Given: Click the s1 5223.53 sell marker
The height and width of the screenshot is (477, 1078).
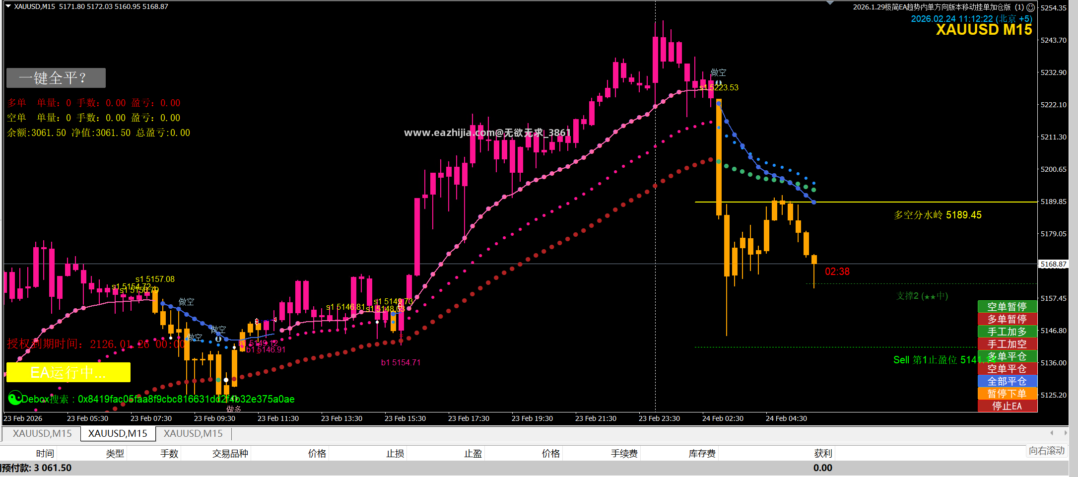Looking at the screenshot, I should [719, 87].
